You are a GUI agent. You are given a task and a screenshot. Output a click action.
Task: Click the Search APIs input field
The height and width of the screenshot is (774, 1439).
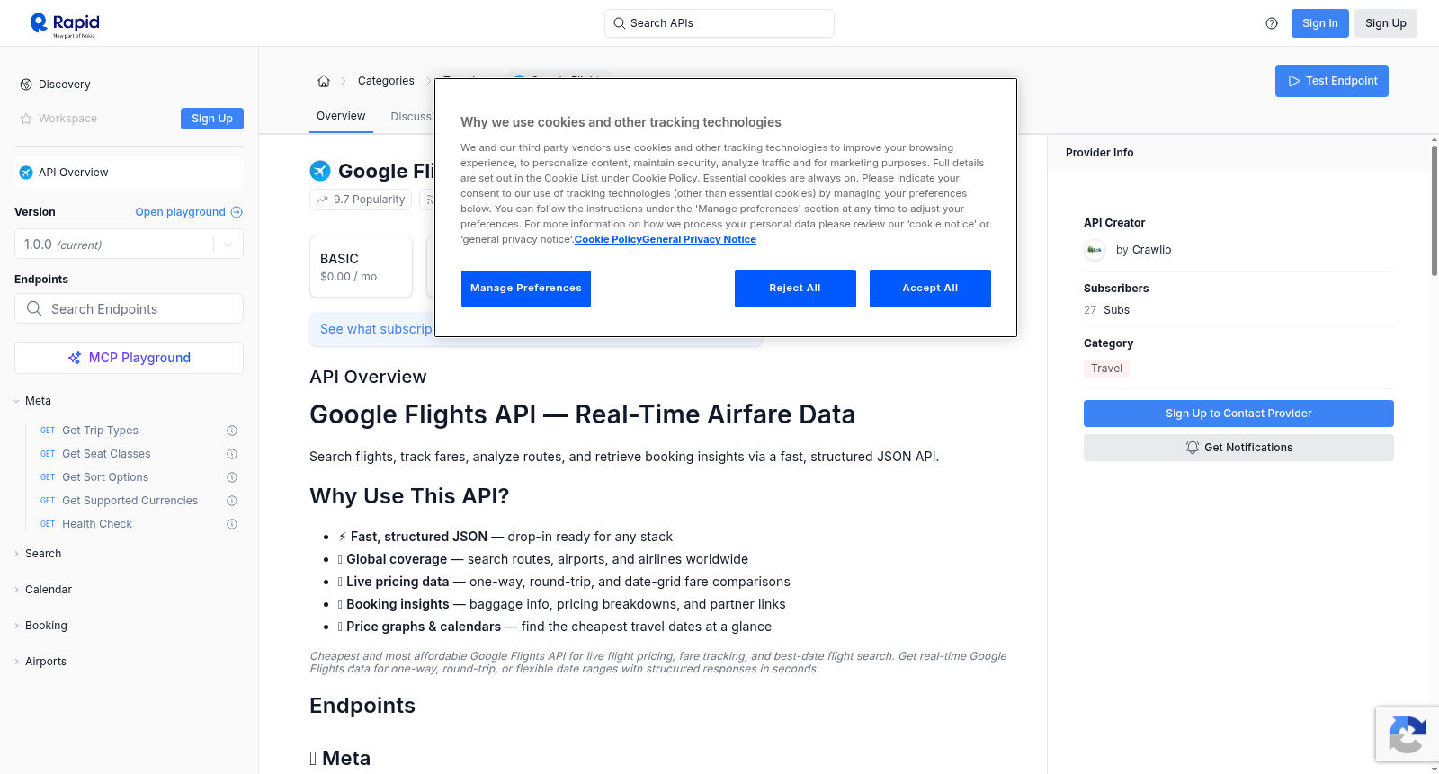719,23
